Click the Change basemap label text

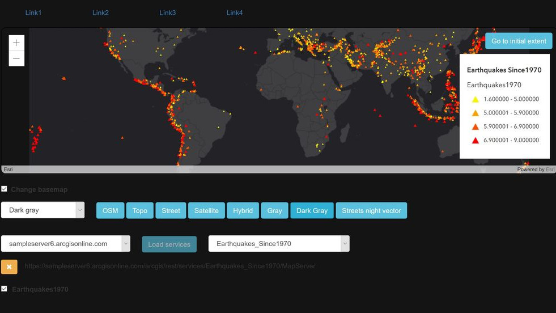[x=39, y=189]
